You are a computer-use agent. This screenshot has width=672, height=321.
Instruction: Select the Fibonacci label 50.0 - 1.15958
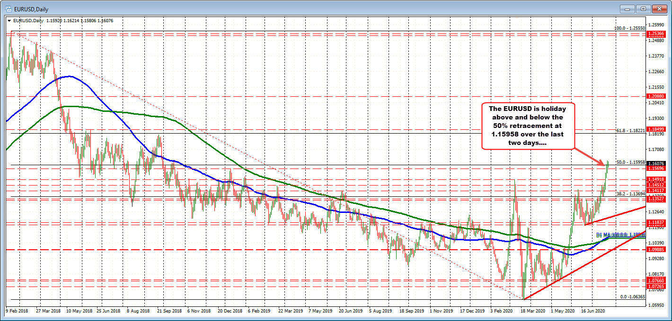click(630, 162)
